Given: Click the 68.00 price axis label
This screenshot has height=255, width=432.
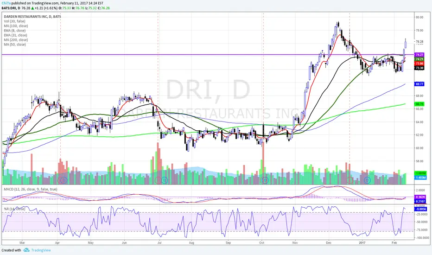Looking at the screenshot, I should 419,96.
